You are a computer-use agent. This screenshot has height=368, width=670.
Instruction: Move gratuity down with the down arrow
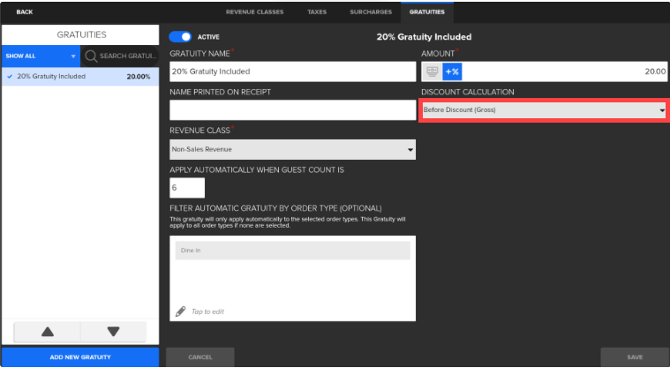pos(113,332)
